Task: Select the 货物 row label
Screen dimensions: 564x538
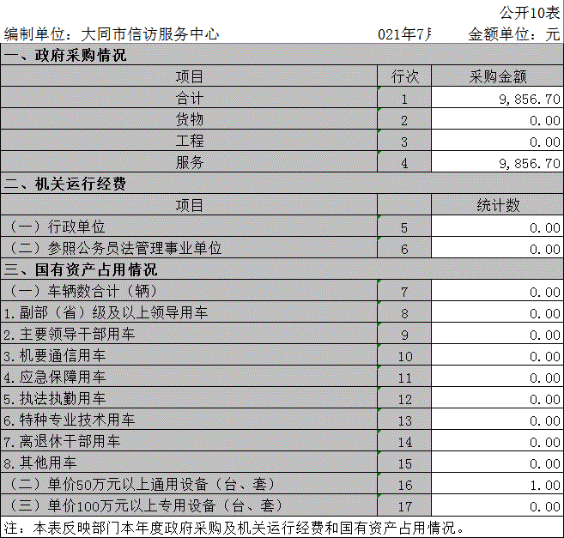Action: click(x=189, y=119)
